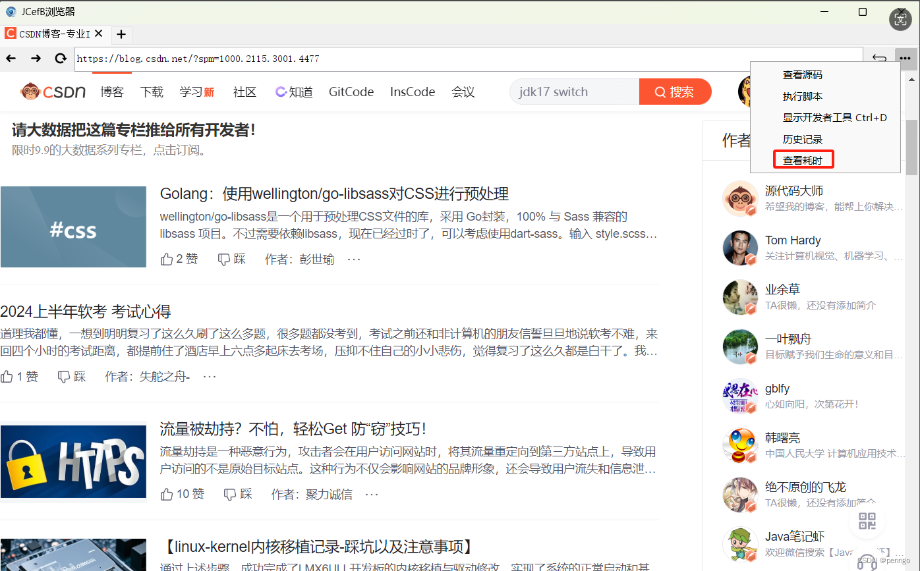The width and height of the screenshot is (920, 571).
Task: Open more options for 聚力诚信 article
Action: 372,493
